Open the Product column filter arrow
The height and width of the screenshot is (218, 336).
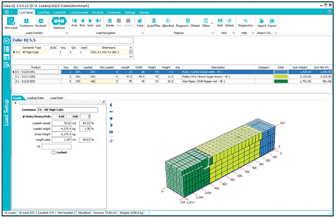59,67
